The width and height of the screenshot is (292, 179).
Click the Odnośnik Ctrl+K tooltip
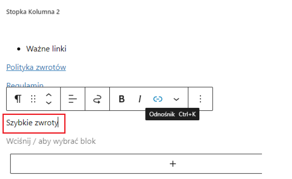point(172,114)
